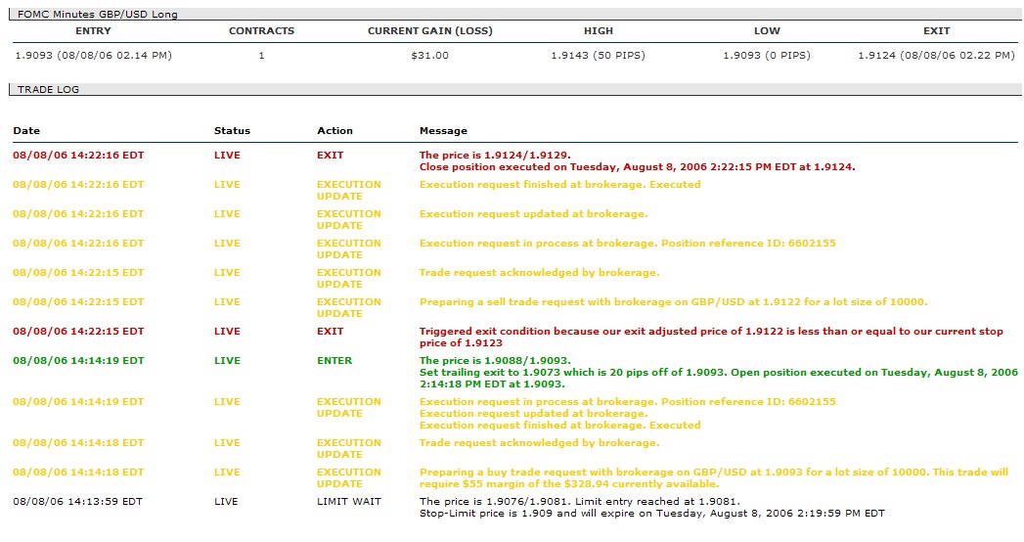Select the LIVE status in the LIMIT WAIT row
1024x542 pixels.
click(226, 502)
